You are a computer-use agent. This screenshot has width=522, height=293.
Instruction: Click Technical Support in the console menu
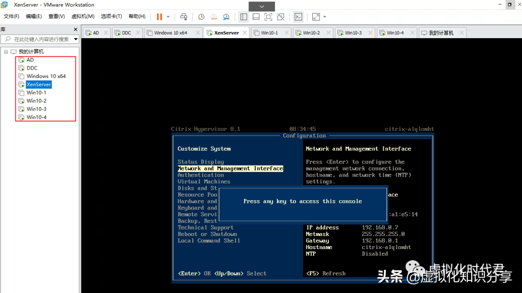[x=206, y=228]
